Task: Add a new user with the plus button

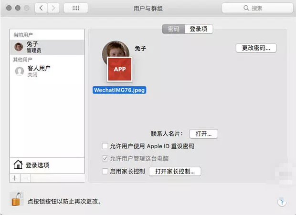Action: (15, 178)
